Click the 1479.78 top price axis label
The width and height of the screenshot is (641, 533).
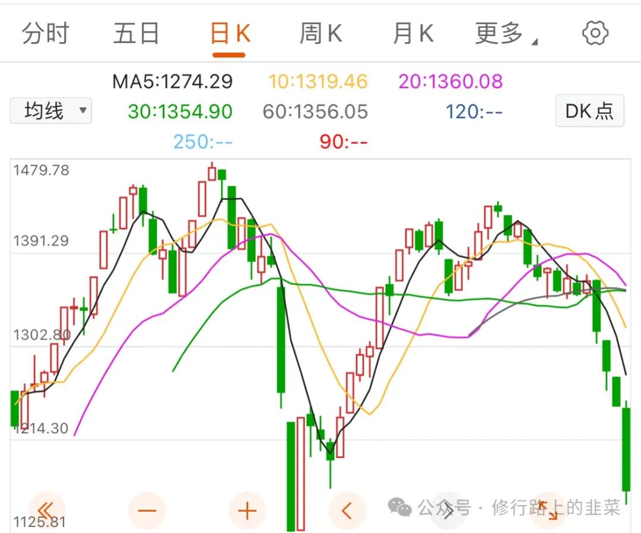click(41, 170)
